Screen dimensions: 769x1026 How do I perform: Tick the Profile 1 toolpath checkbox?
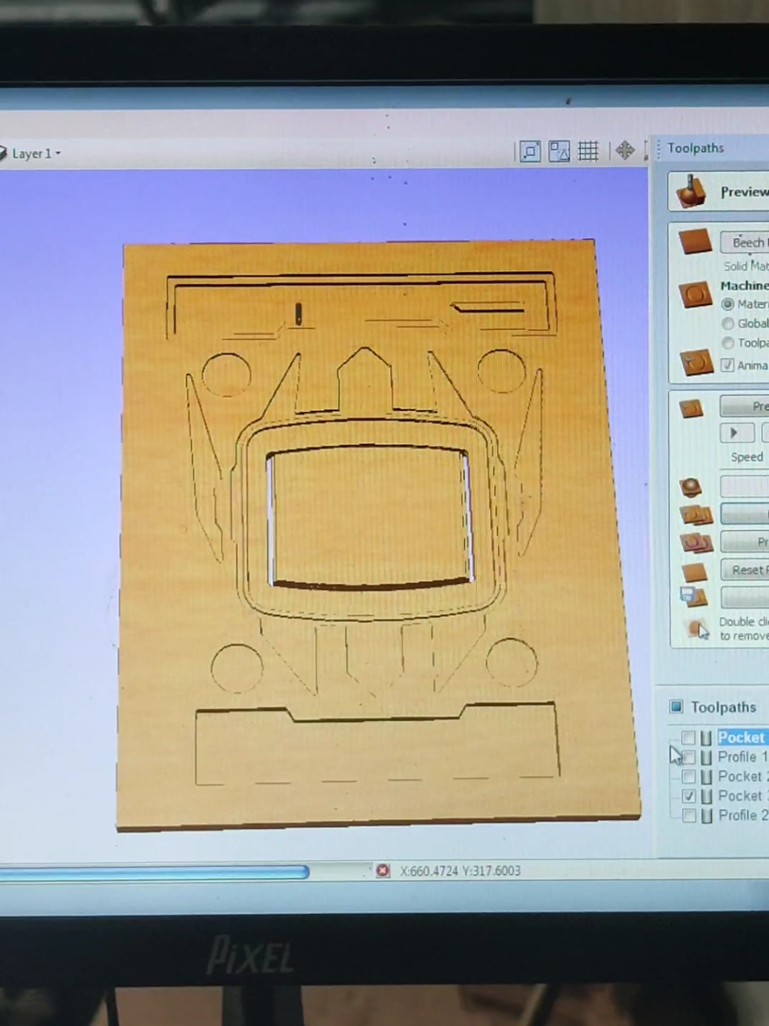(x=689, y=757)
